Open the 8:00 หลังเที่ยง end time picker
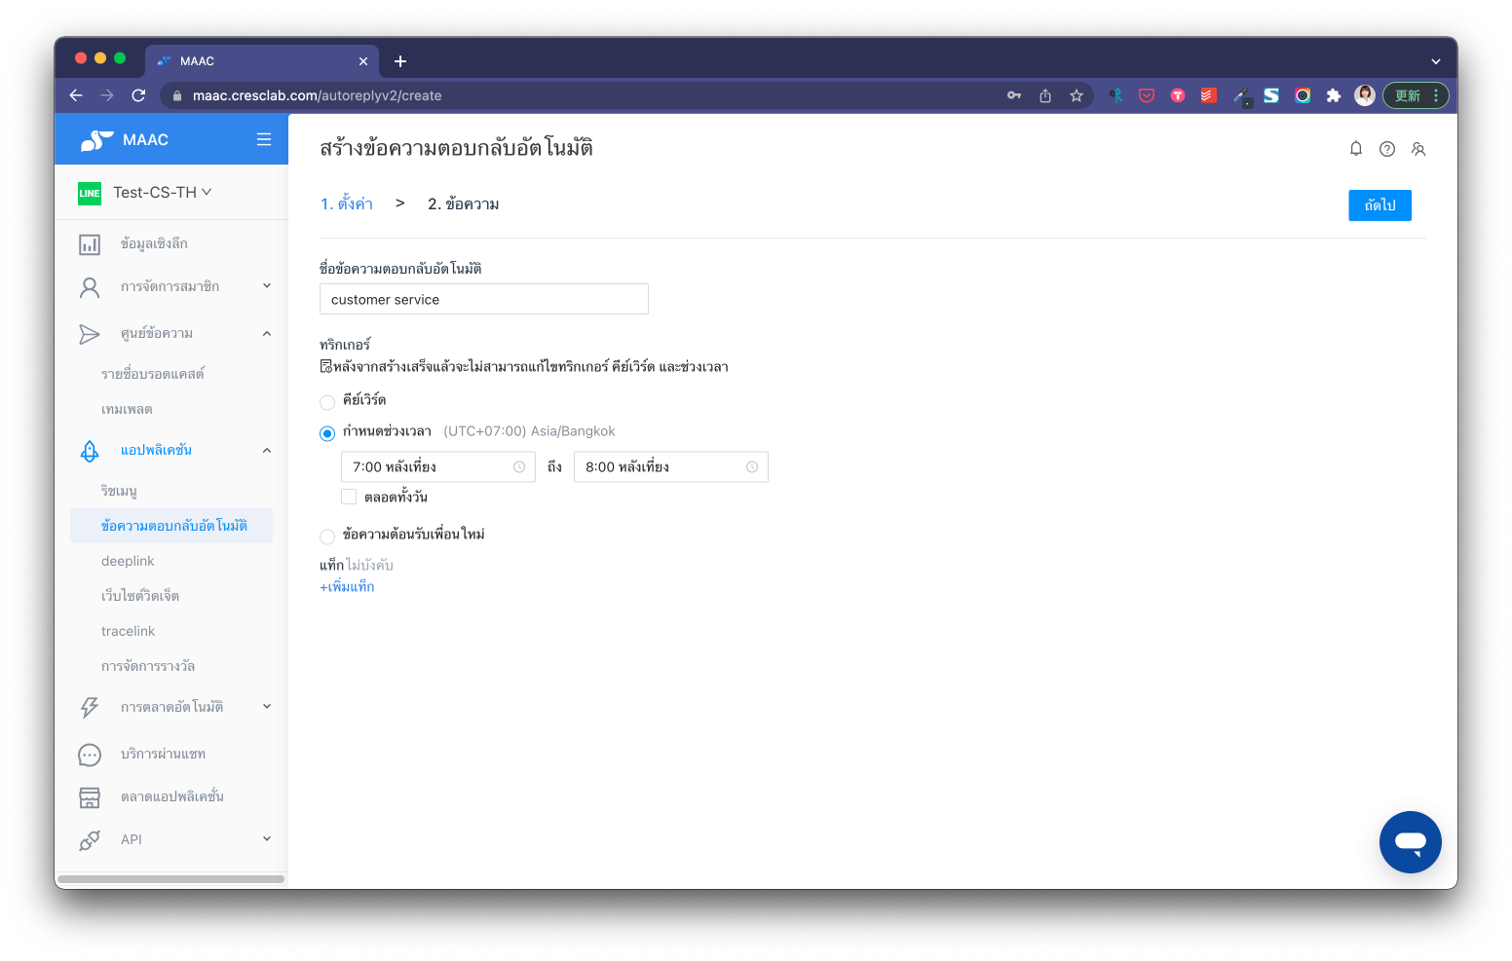 click(671, 467)
